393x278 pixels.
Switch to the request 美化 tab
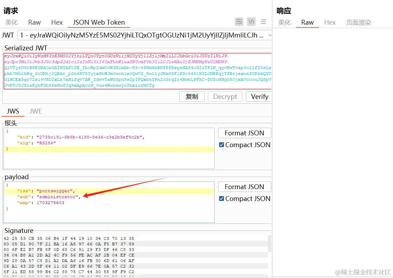(11, 23)
